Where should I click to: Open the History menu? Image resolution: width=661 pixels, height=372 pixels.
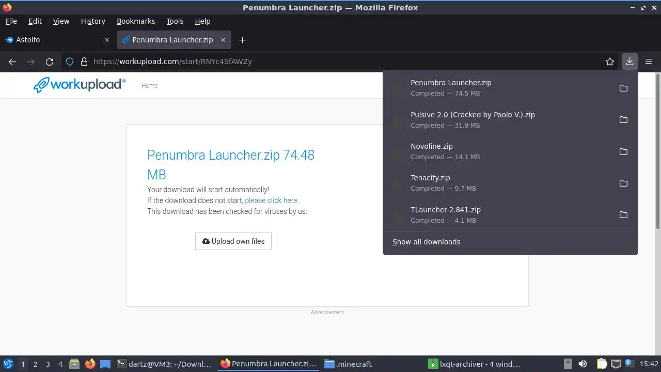pos(93,21)
